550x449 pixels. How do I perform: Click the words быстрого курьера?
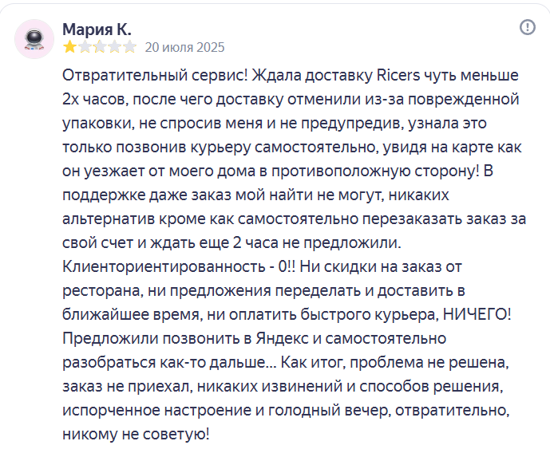point(370,315)
